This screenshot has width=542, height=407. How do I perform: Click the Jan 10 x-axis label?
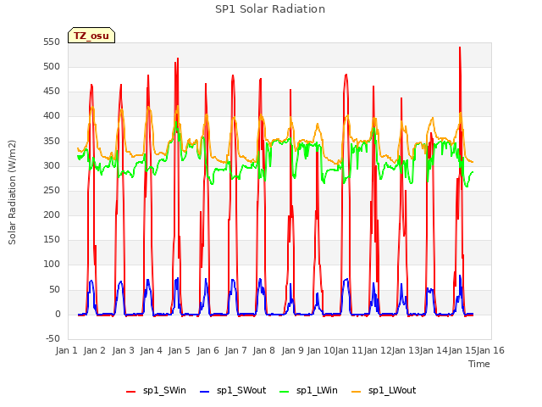pyautogui.click(x=321, y=350)
